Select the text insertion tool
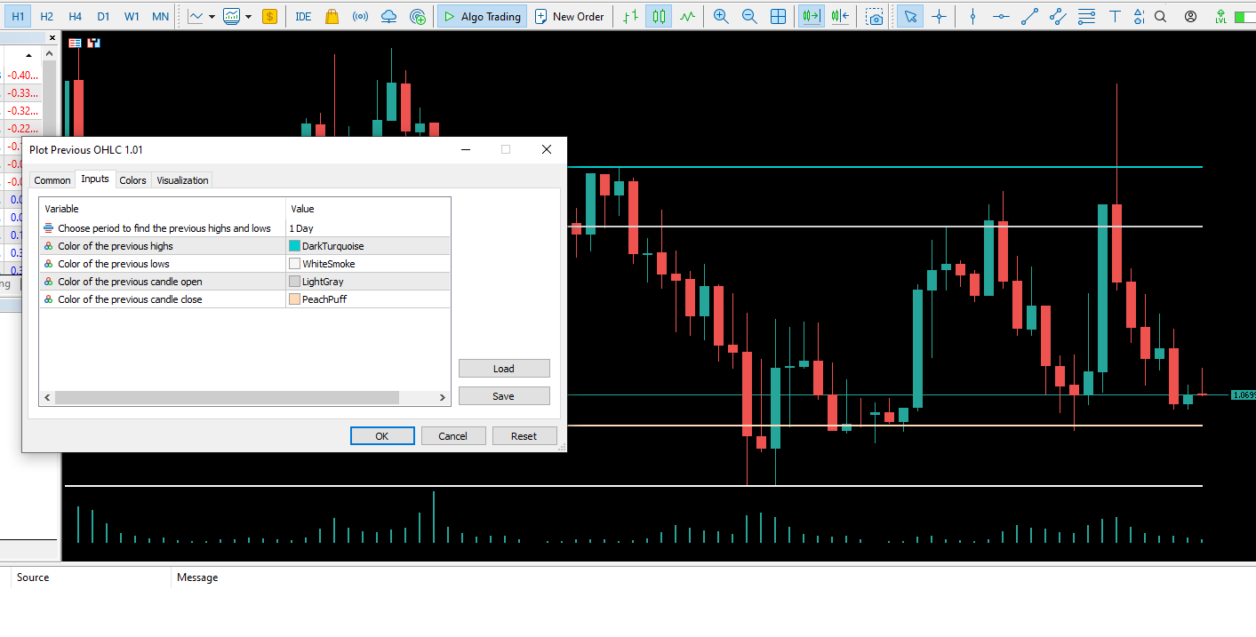 point(1113,15)
